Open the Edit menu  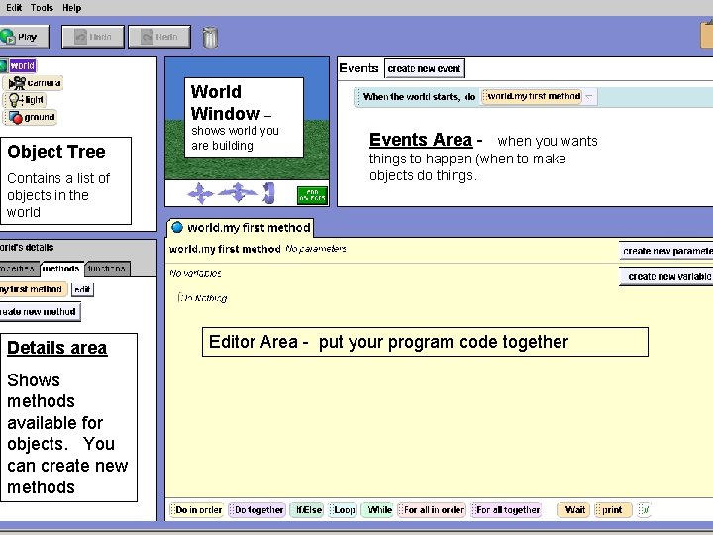point(14,8)
